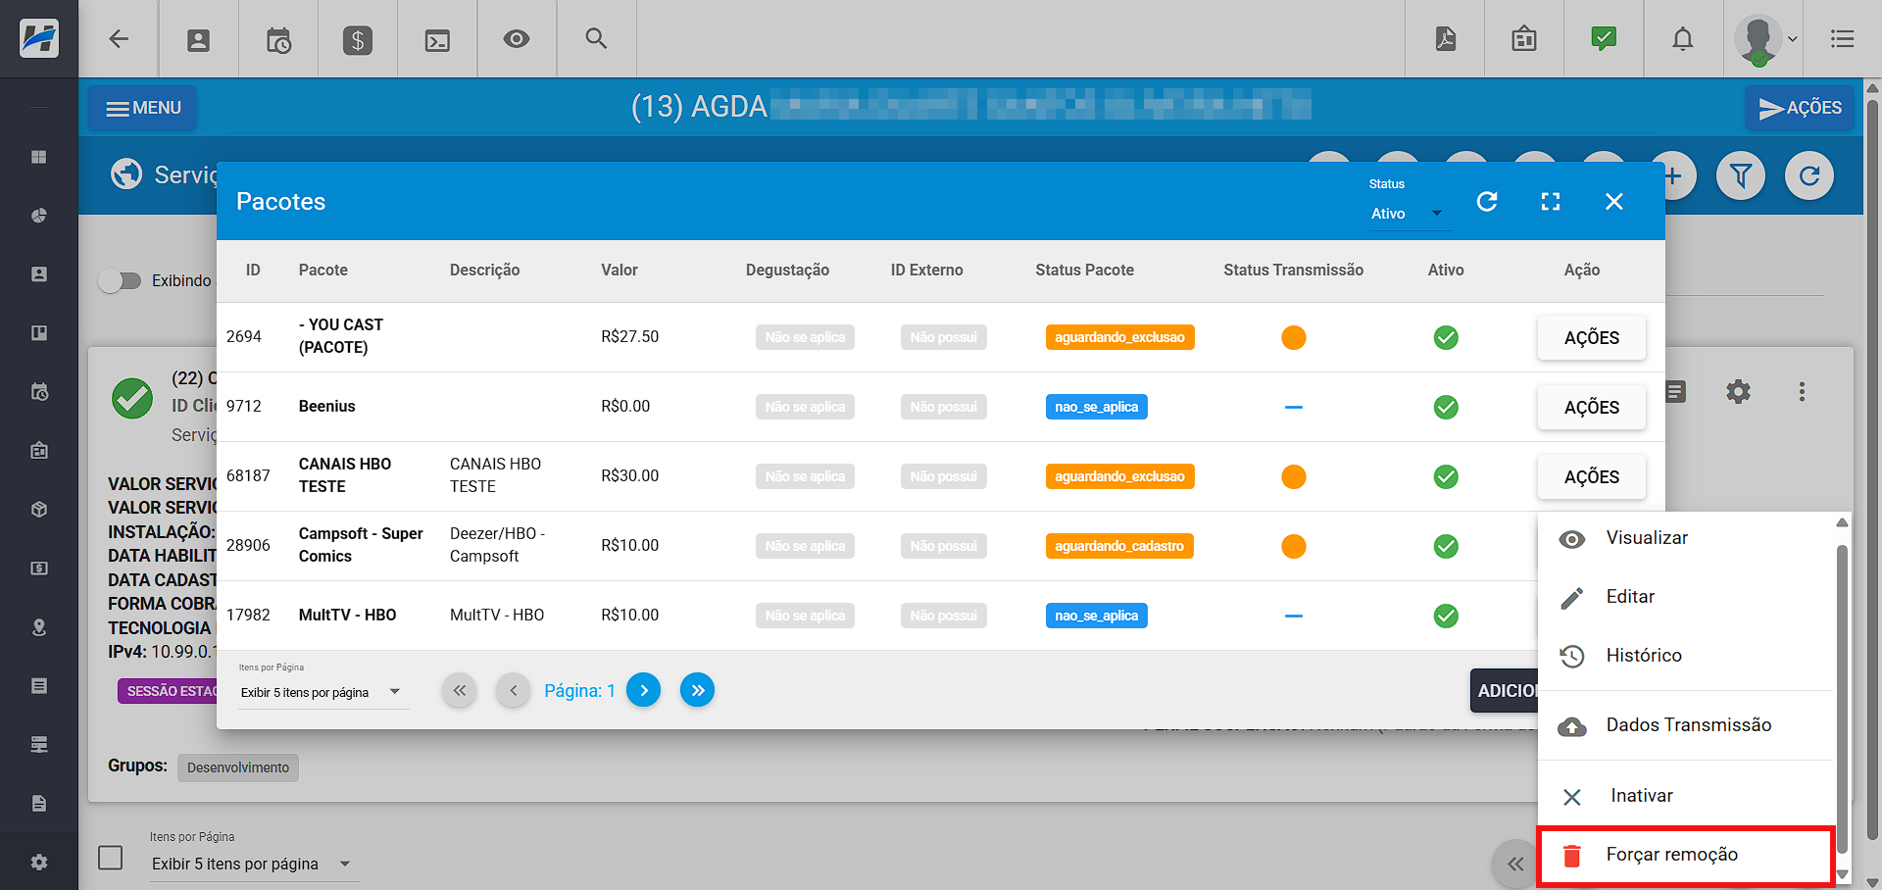Close the Pacotes dialog
Screen dimensions: 1882x890
[x=1614, y=201]
